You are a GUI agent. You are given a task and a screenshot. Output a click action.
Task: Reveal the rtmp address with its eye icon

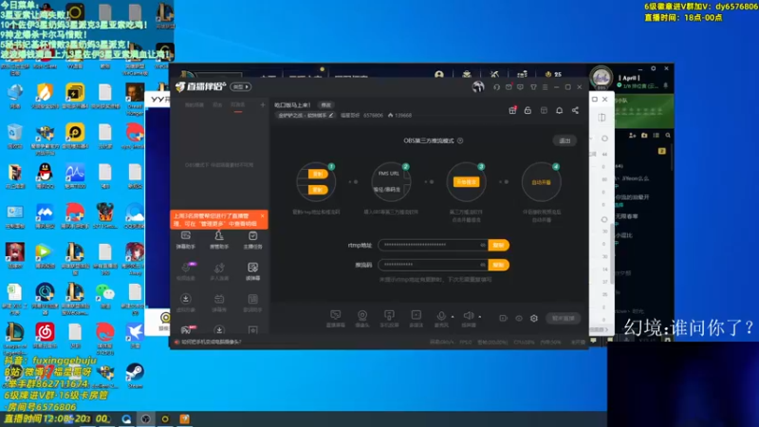(x=483, y=245)
